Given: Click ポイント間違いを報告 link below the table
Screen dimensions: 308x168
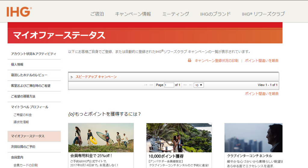Looking at the screenshot, I should click(x=262, y=93).
